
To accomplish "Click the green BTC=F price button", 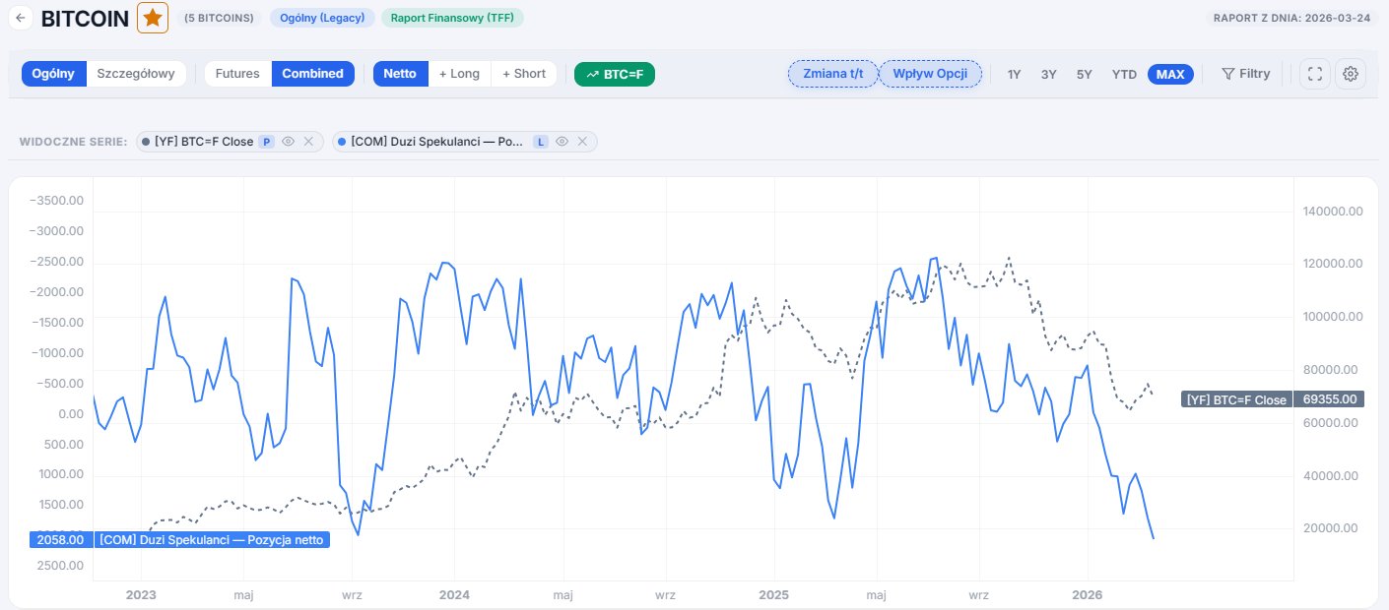I will [x=615, y=74].
